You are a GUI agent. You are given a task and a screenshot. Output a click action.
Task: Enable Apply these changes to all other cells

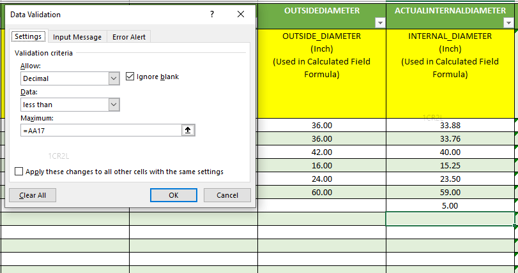click(19, 172)
